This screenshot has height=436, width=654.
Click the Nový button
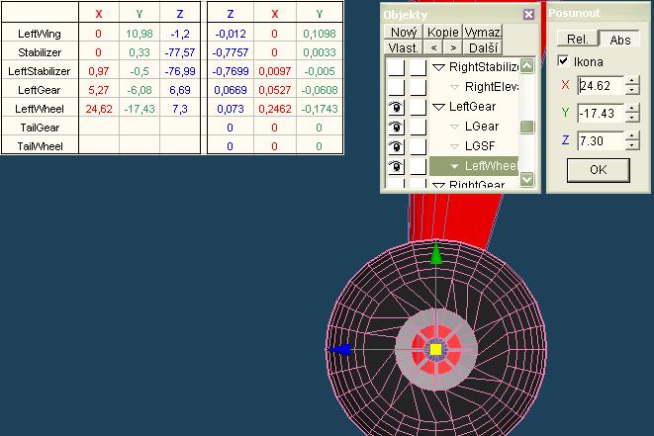[x=404, y=32]
